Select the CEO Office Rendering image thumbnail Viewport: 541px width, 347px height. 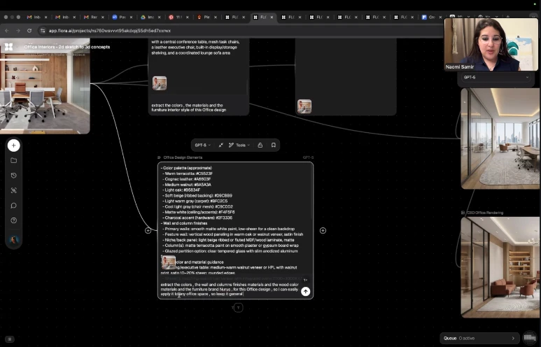(500, 266)
